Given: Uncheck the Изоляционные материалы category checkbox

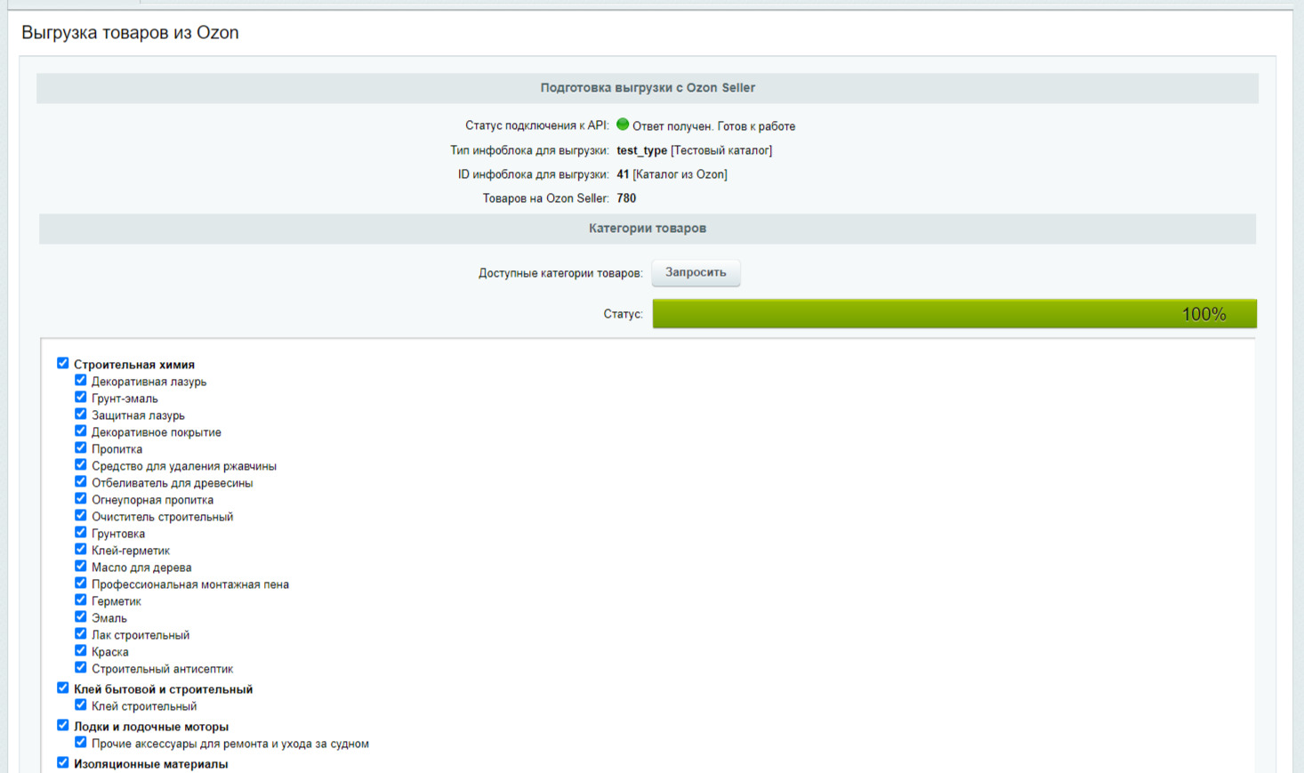Looking at the screenshot, I should point(63,762).
